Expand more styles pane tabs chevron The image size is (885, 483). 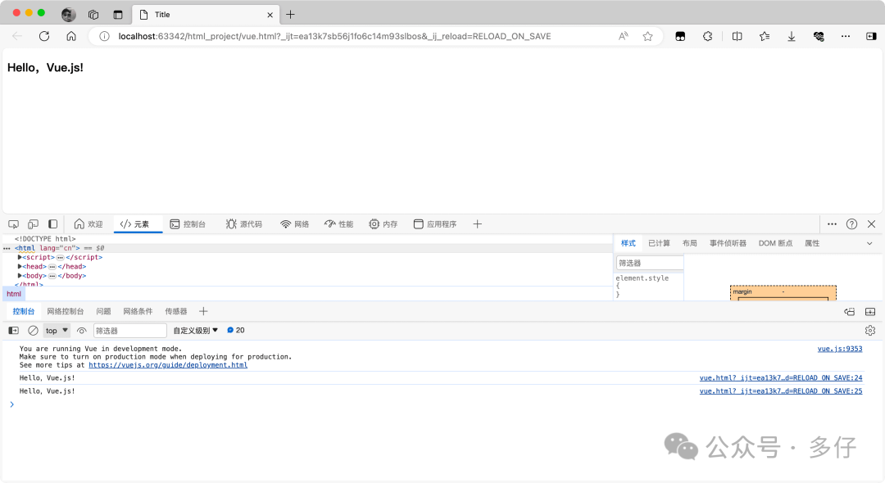pyautogui.click(x=869, y=243)
